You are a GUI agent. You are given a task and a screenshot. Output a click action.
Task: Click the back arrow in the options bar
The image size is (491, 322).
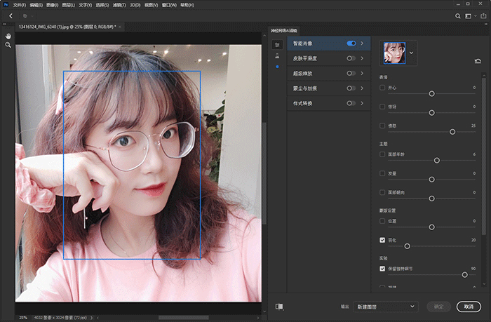click(x=11, y=15)
